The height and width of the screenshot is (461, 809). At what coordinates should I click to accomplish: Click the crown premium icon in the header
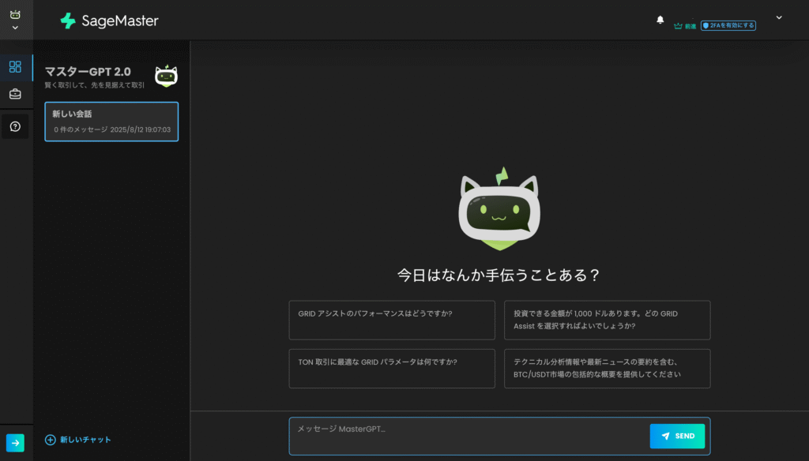678,25
